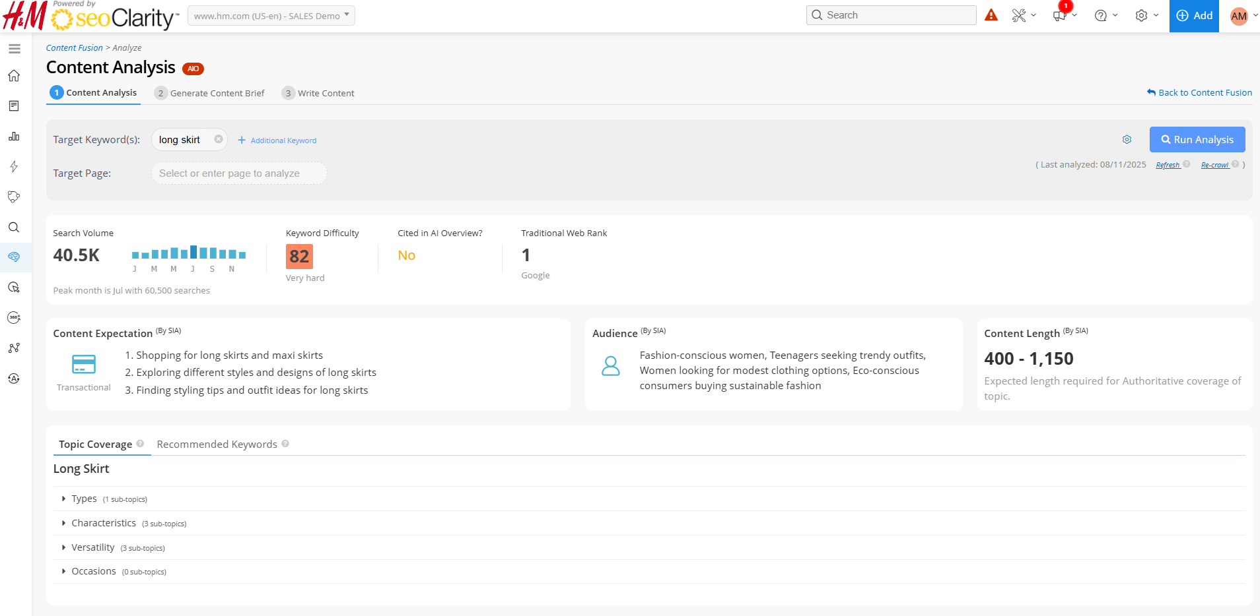Click the lightning bolt sidebar icon
The image size is (1260, 616).
pos(14,167)
